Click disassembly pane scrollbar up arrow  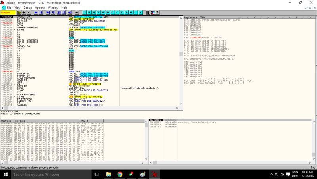coord(181,18)
